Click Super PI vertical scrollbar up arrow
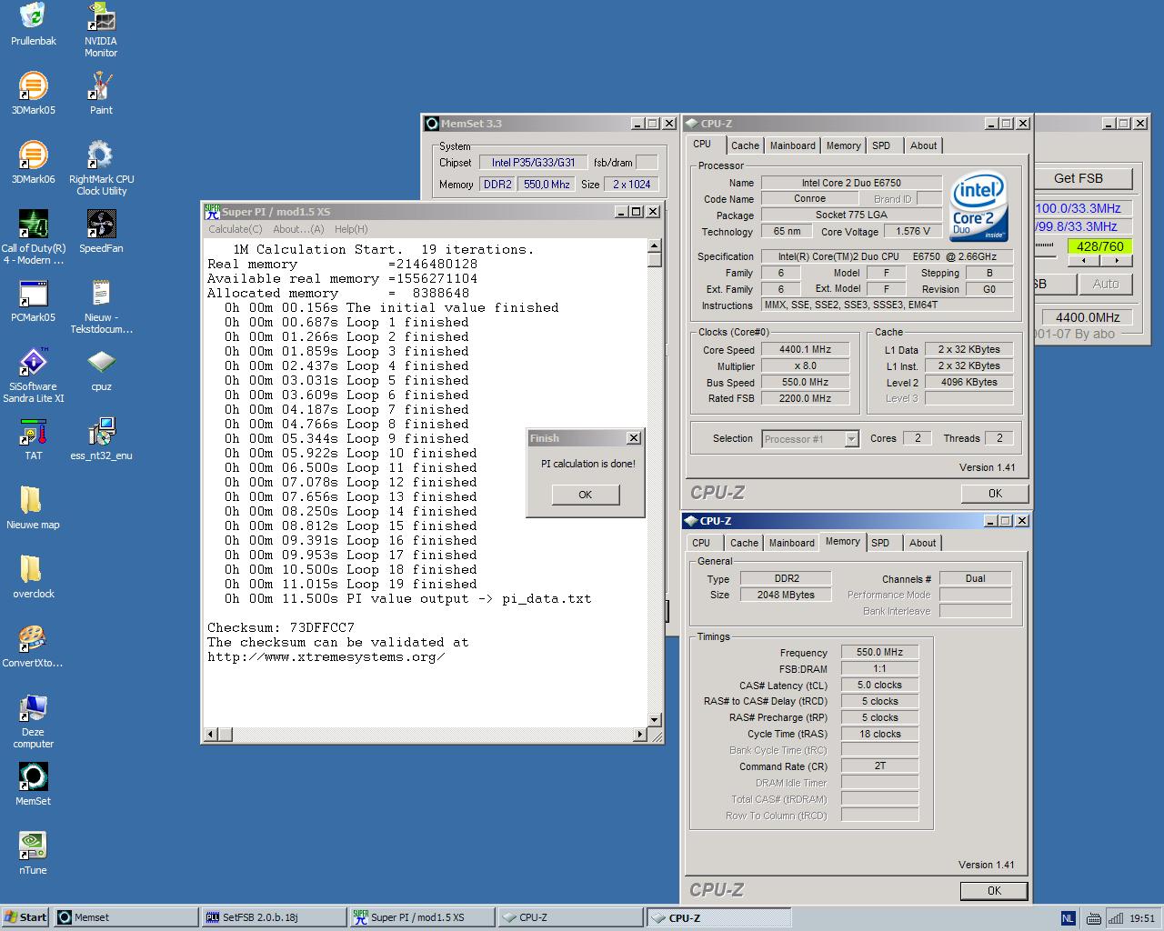This screenshot has height=931, width=1164. [654, 245]
